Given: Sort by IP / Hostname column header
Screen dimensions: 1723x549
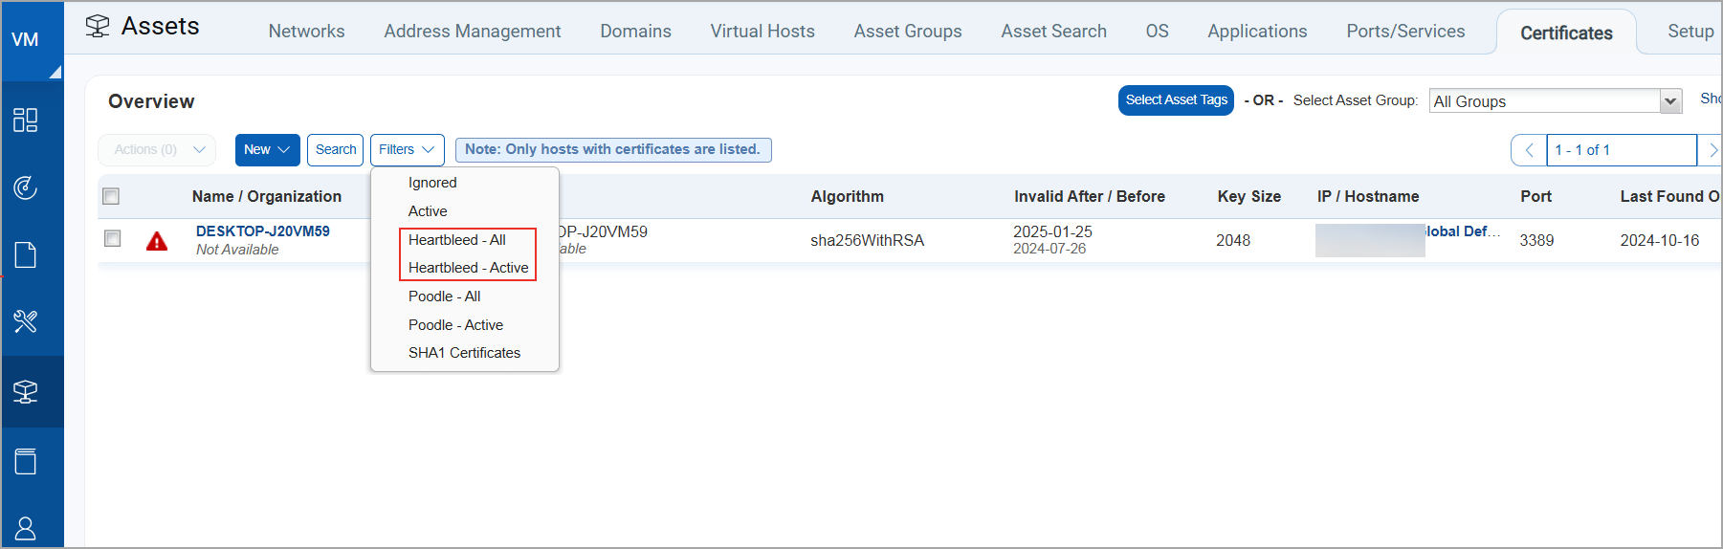Looking at the screenshot, I should (x=1368, y=196).
